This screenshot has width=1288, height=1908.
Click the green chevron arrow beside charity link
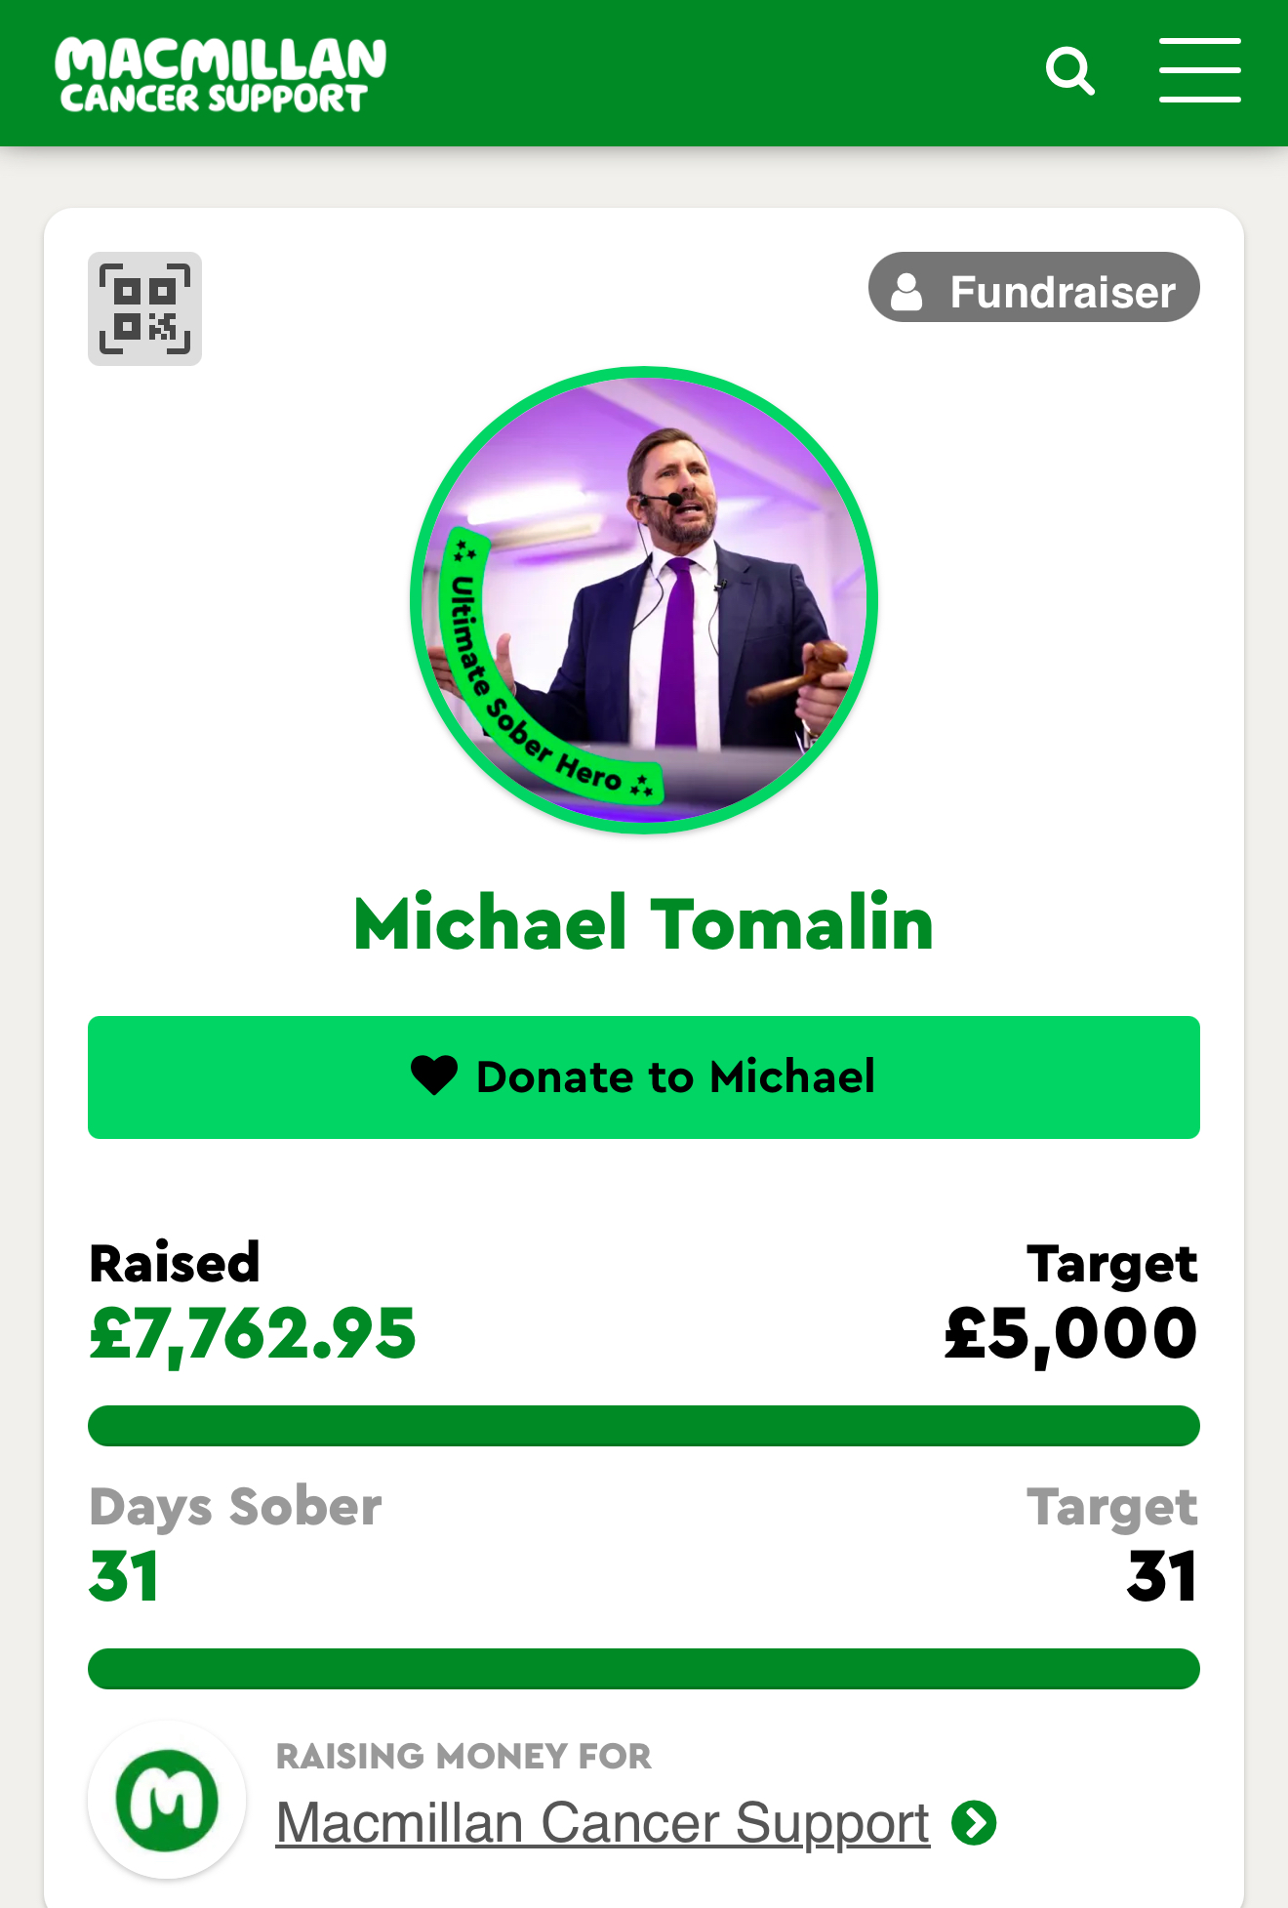(x=974, y=1822)
